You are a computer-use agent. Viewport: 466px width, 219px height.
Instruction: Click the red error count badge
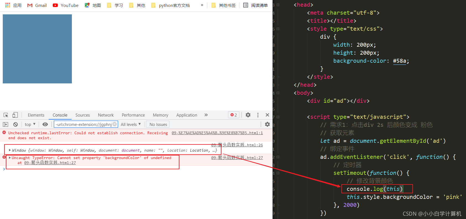click(234, 115)
